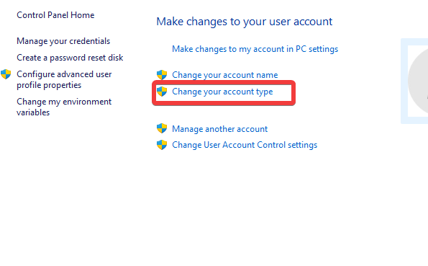Click the shield icon next to Manage another account
428x266 pixels.
click(162, 128)
